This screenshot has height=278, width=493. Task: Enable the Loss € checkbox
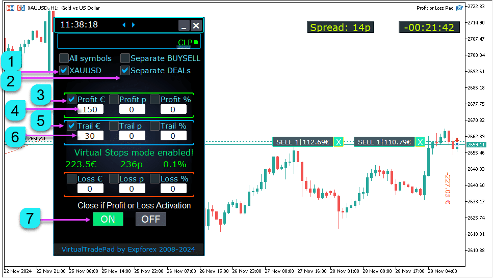pos(72,178)
